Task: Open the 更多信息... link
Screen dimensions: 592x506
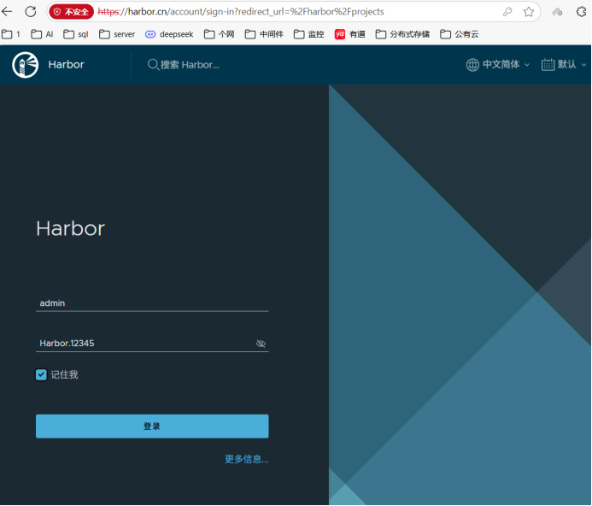Action: (246, 459)
